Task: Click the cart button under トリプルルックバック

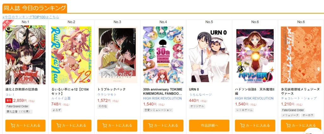Action: 117,125
